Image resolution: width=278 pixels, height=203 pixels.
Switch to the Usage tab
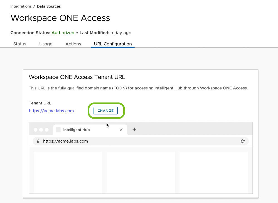pyautogui.click(x=46, y=44)
